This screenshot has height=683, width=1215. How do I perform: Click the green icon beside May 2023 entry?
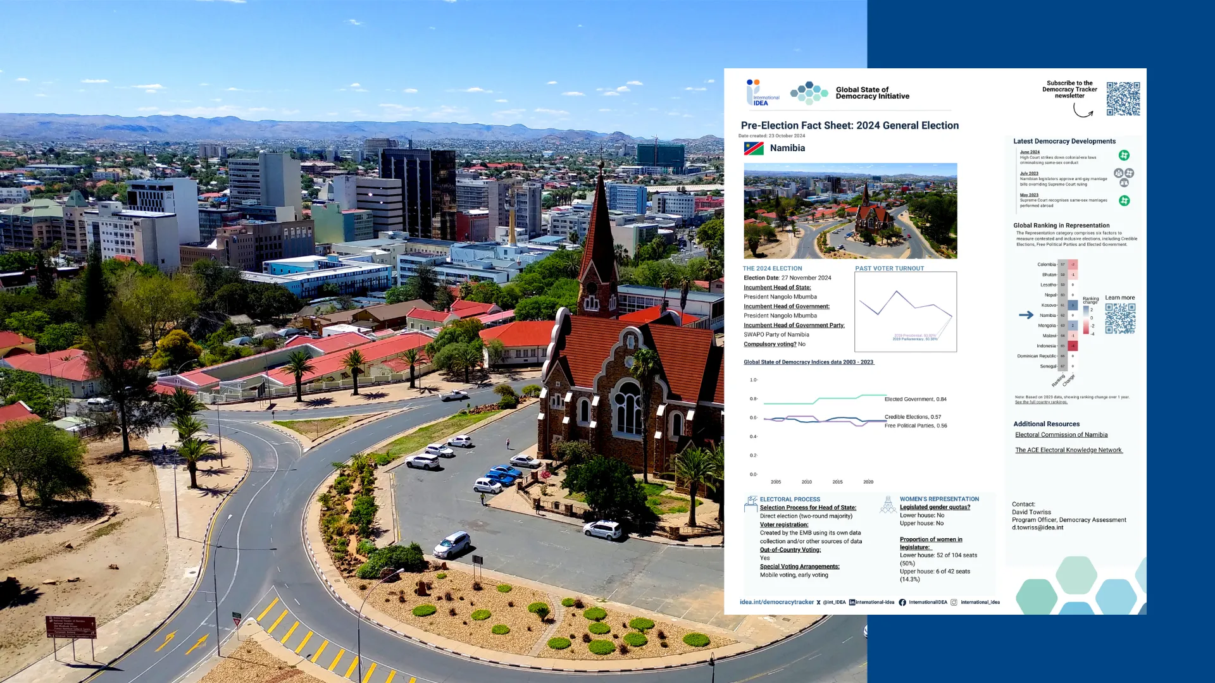coord(1124,200)
